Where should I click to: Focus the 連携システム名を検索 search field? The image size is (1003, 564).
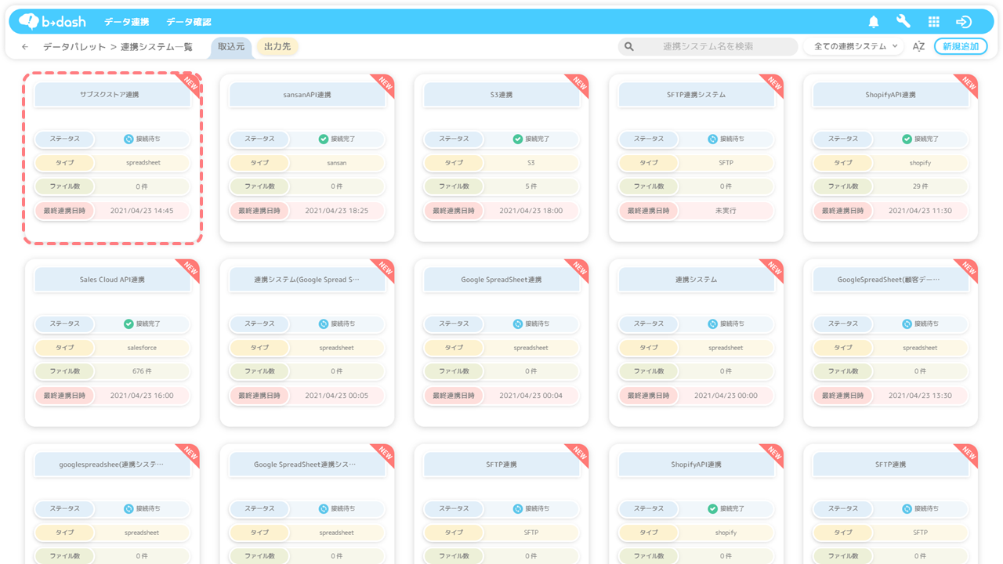coord(708,47)
